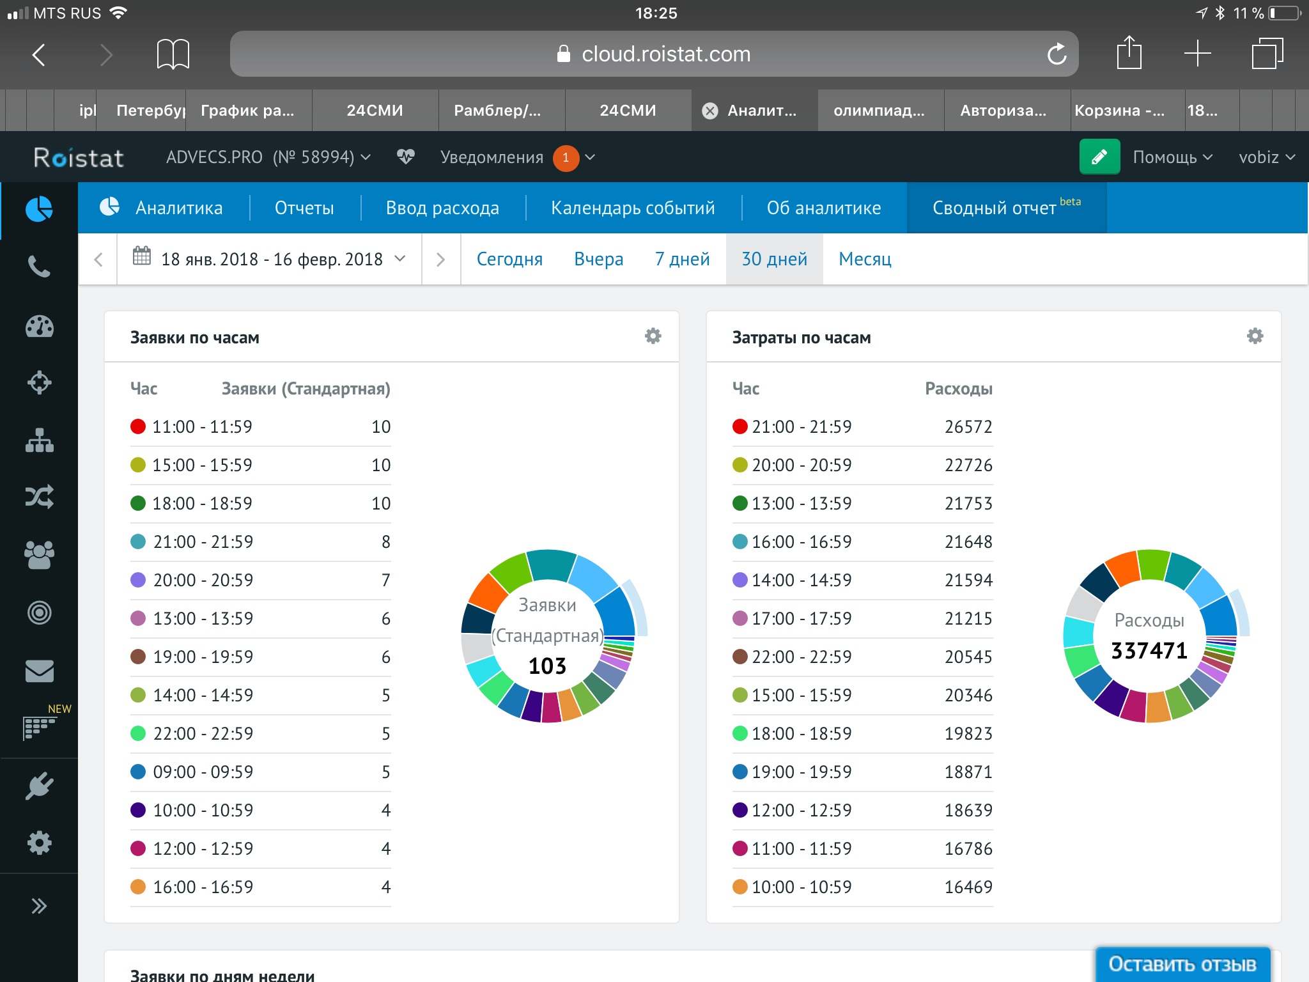The image size is (1309, 982).
Task: Click the 16:00 - 16:59 row in Заявки
Action: click(261, 887)
